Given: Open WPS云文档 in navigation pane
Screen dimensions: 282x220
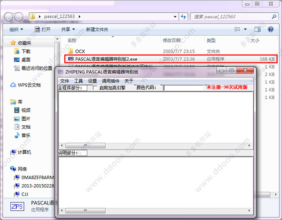Looking at the screenshot, I should click(x=29, y=85).
